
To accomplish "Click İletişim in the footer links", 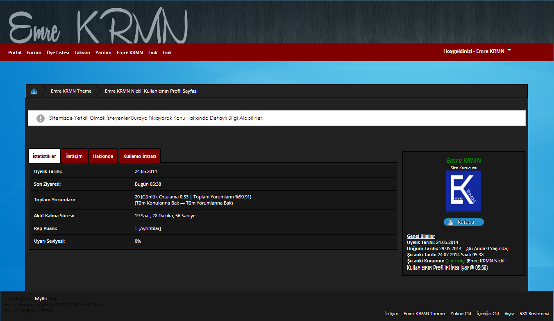I will coord(391,314).
